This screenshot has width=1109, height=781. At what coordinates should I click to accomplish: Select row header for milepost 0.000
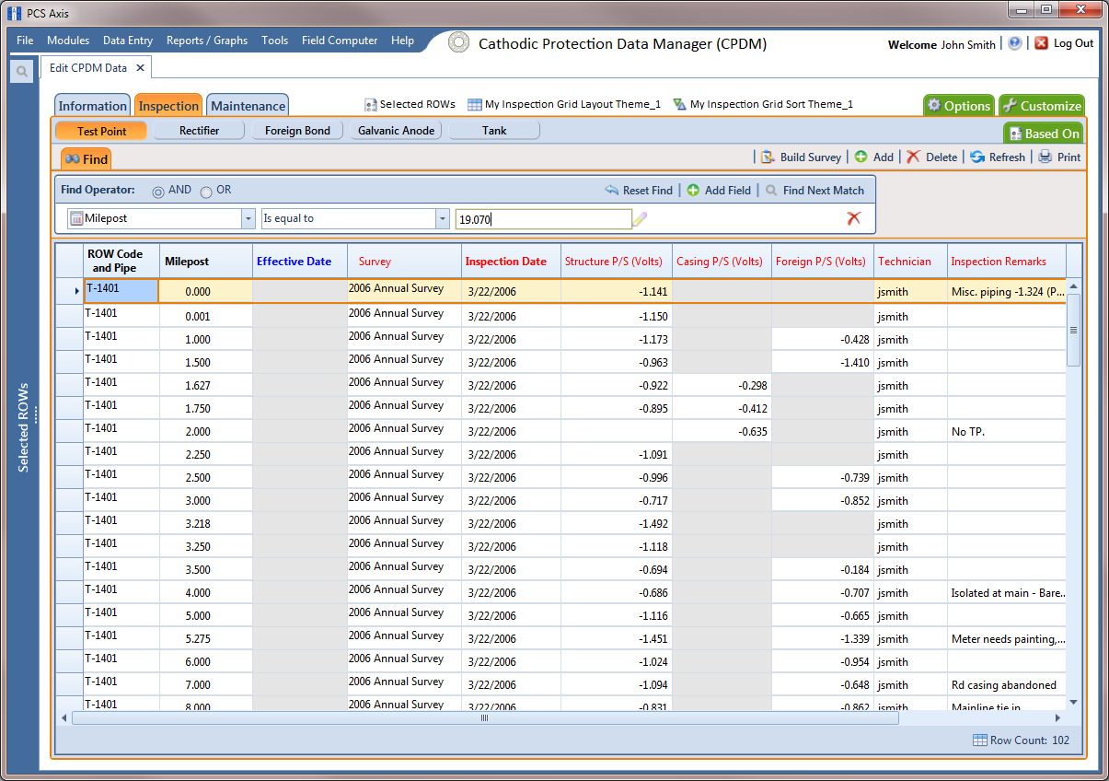pyautogui.click(x=69, y=291)
